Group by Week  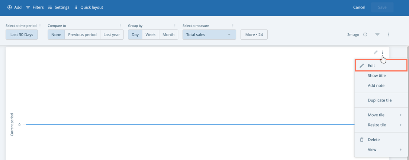click(151, 34)
